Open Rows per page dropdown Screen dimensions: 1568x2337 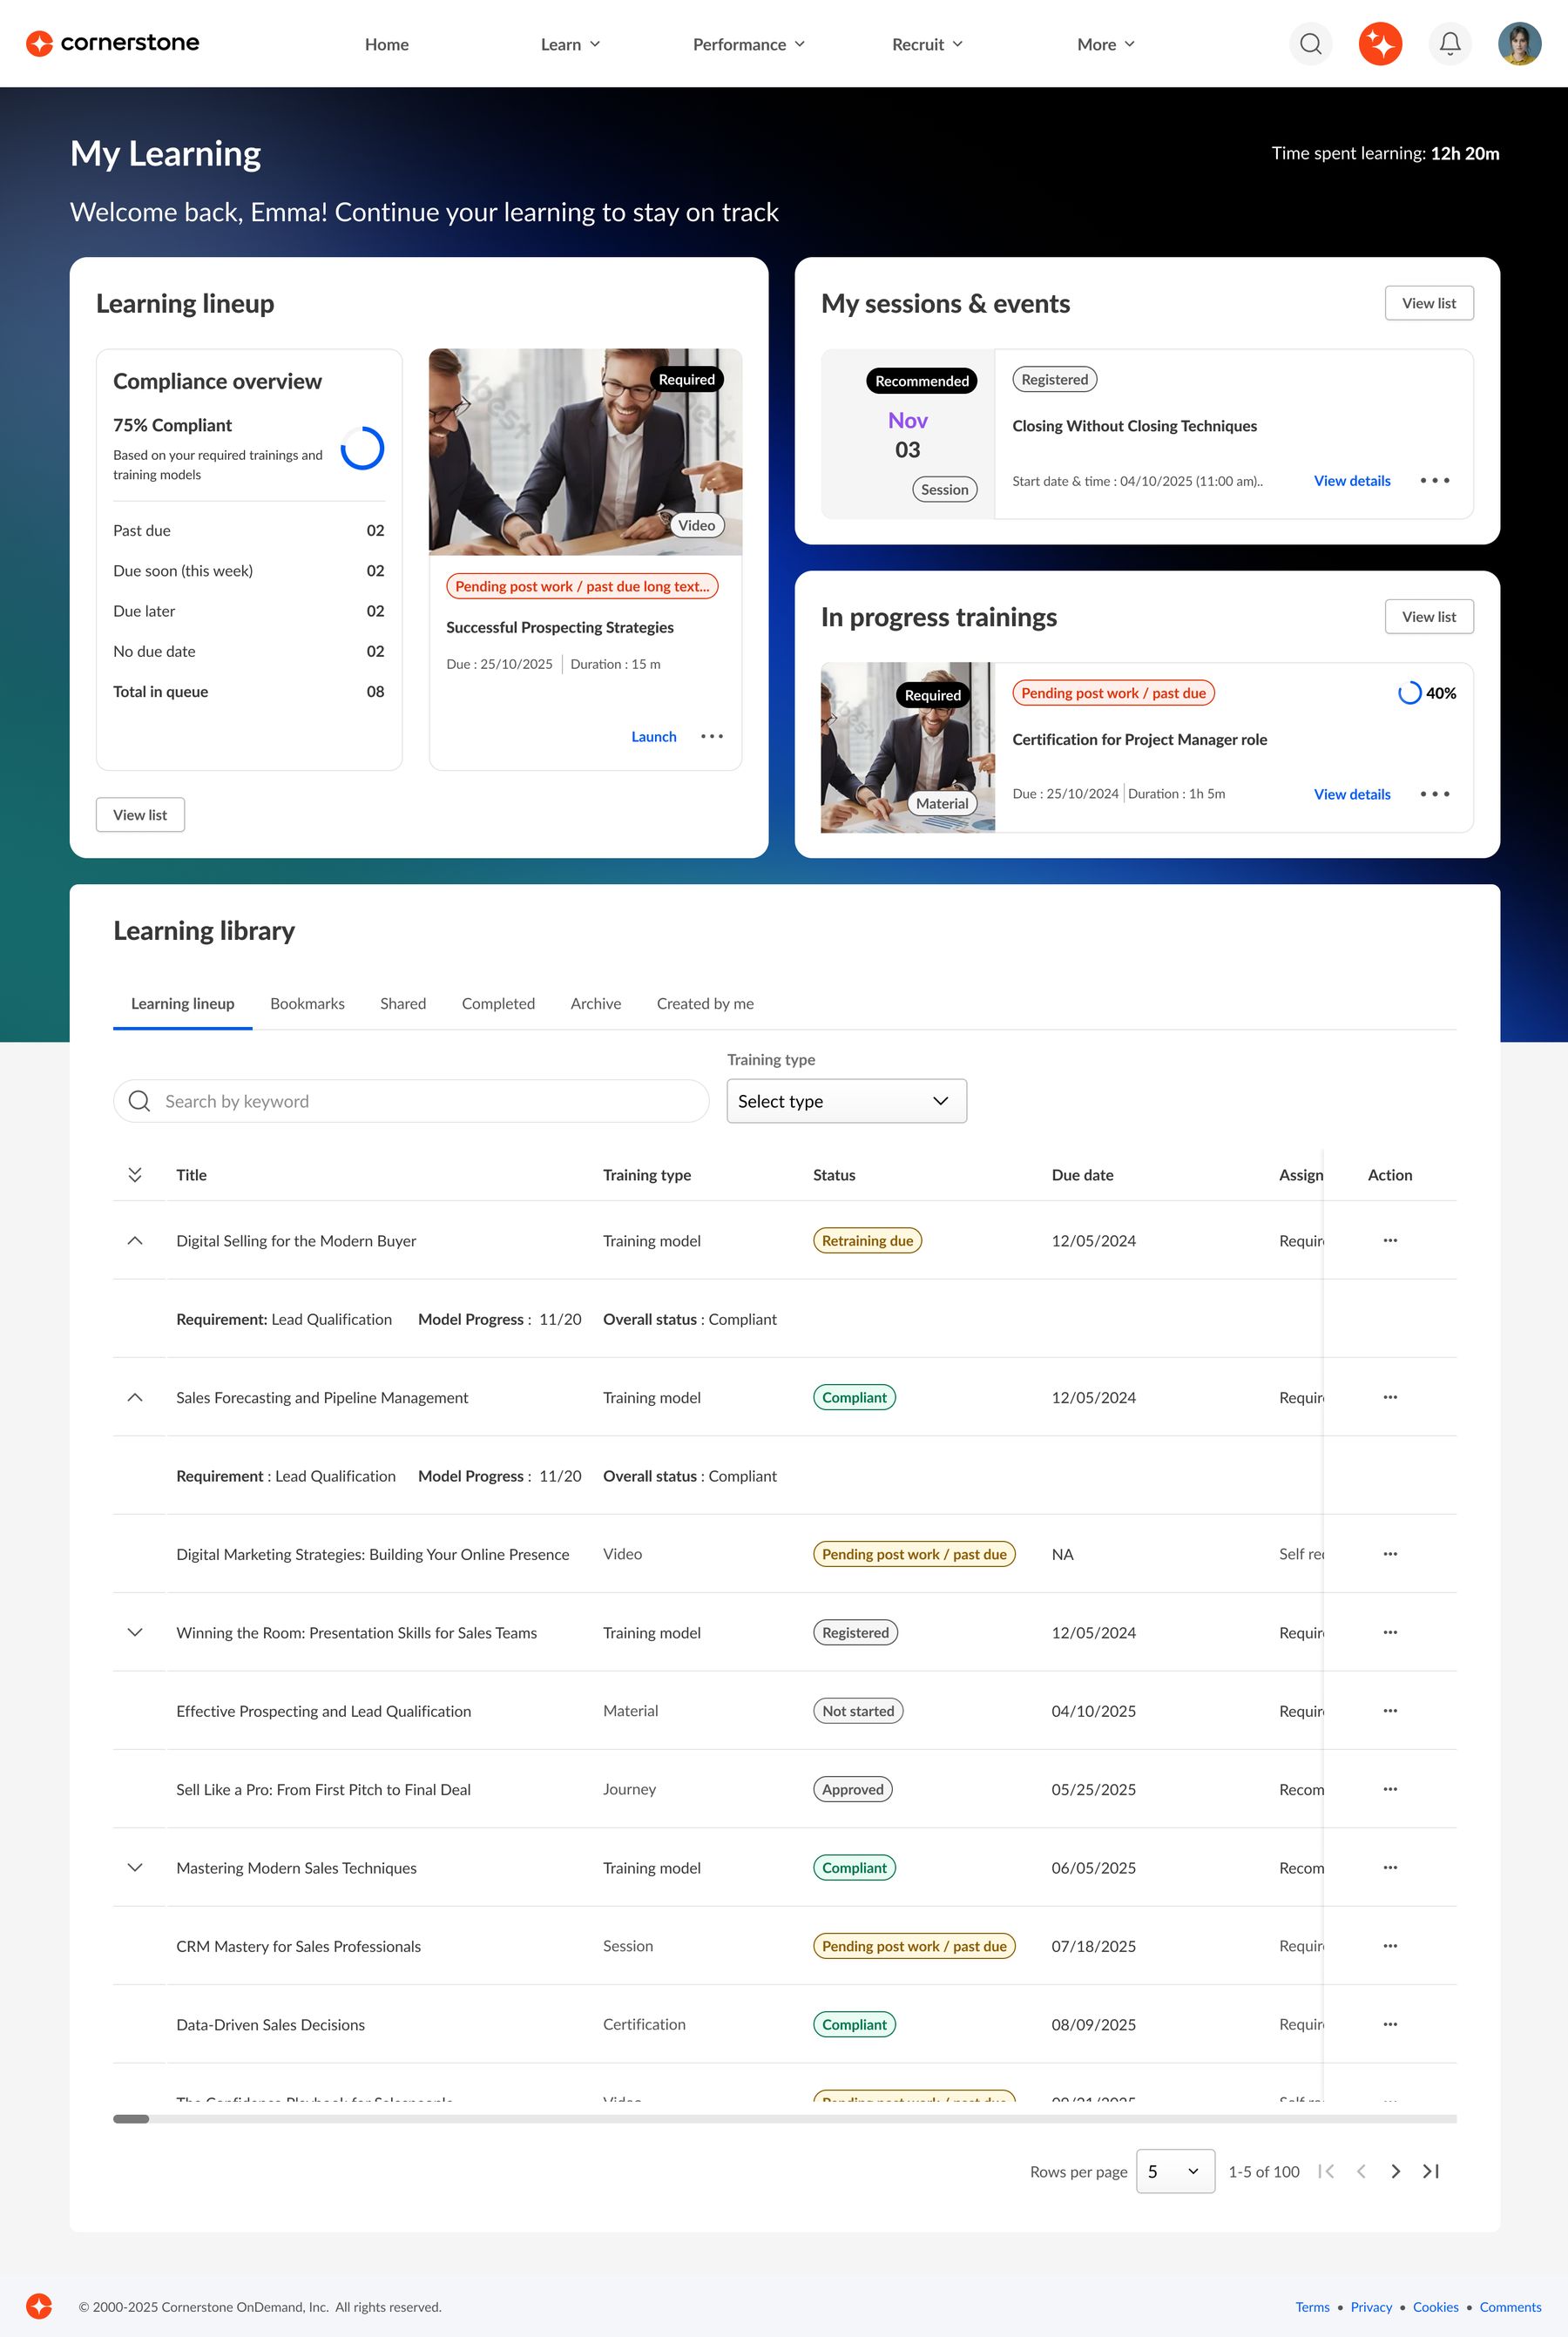pyautogui.click(x=1175, y=2171)
